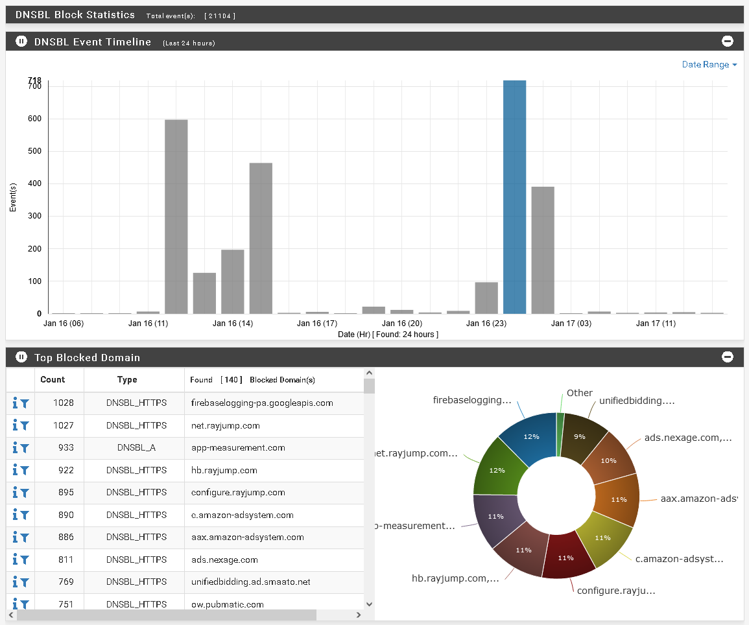Click the bar above Jan 16 (14)

233,281
